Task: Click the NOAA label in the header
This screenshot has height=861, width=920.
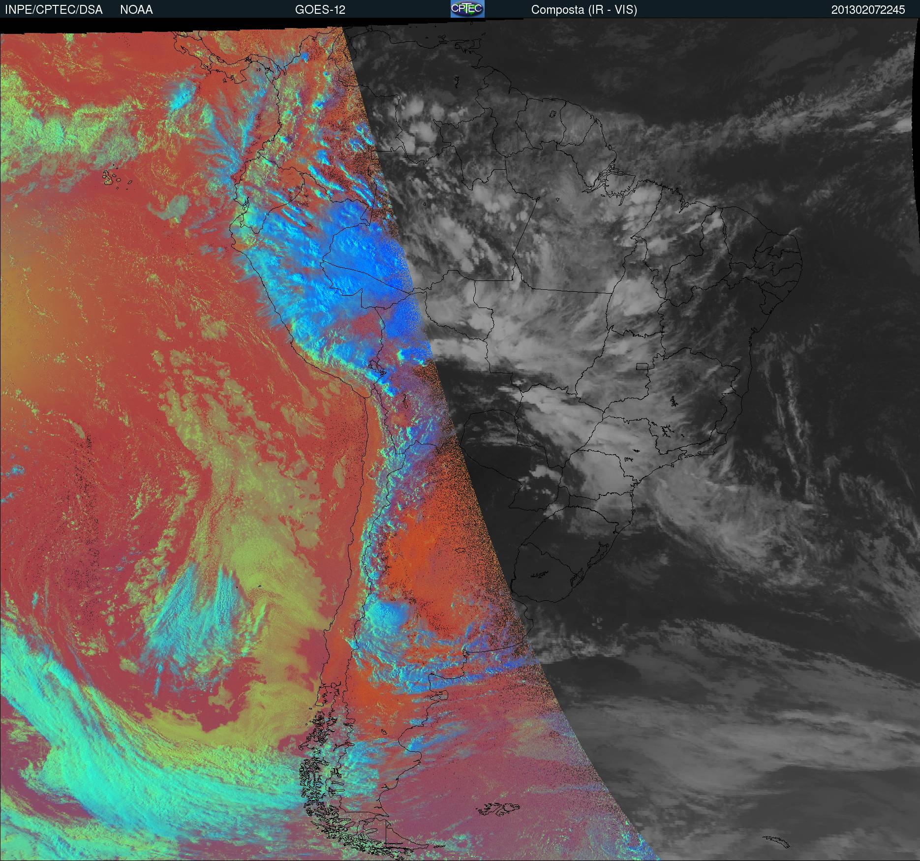Action: click(x=136, y=10)
